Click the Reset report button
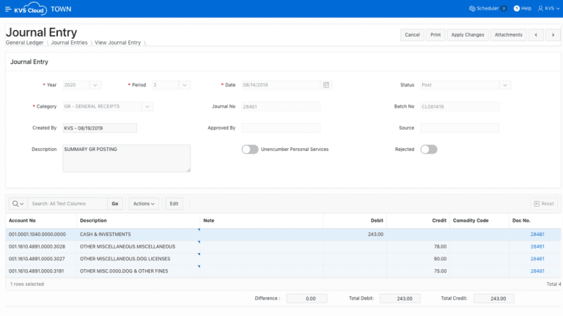This screenshot has height=316, width=563. [543, 203]
